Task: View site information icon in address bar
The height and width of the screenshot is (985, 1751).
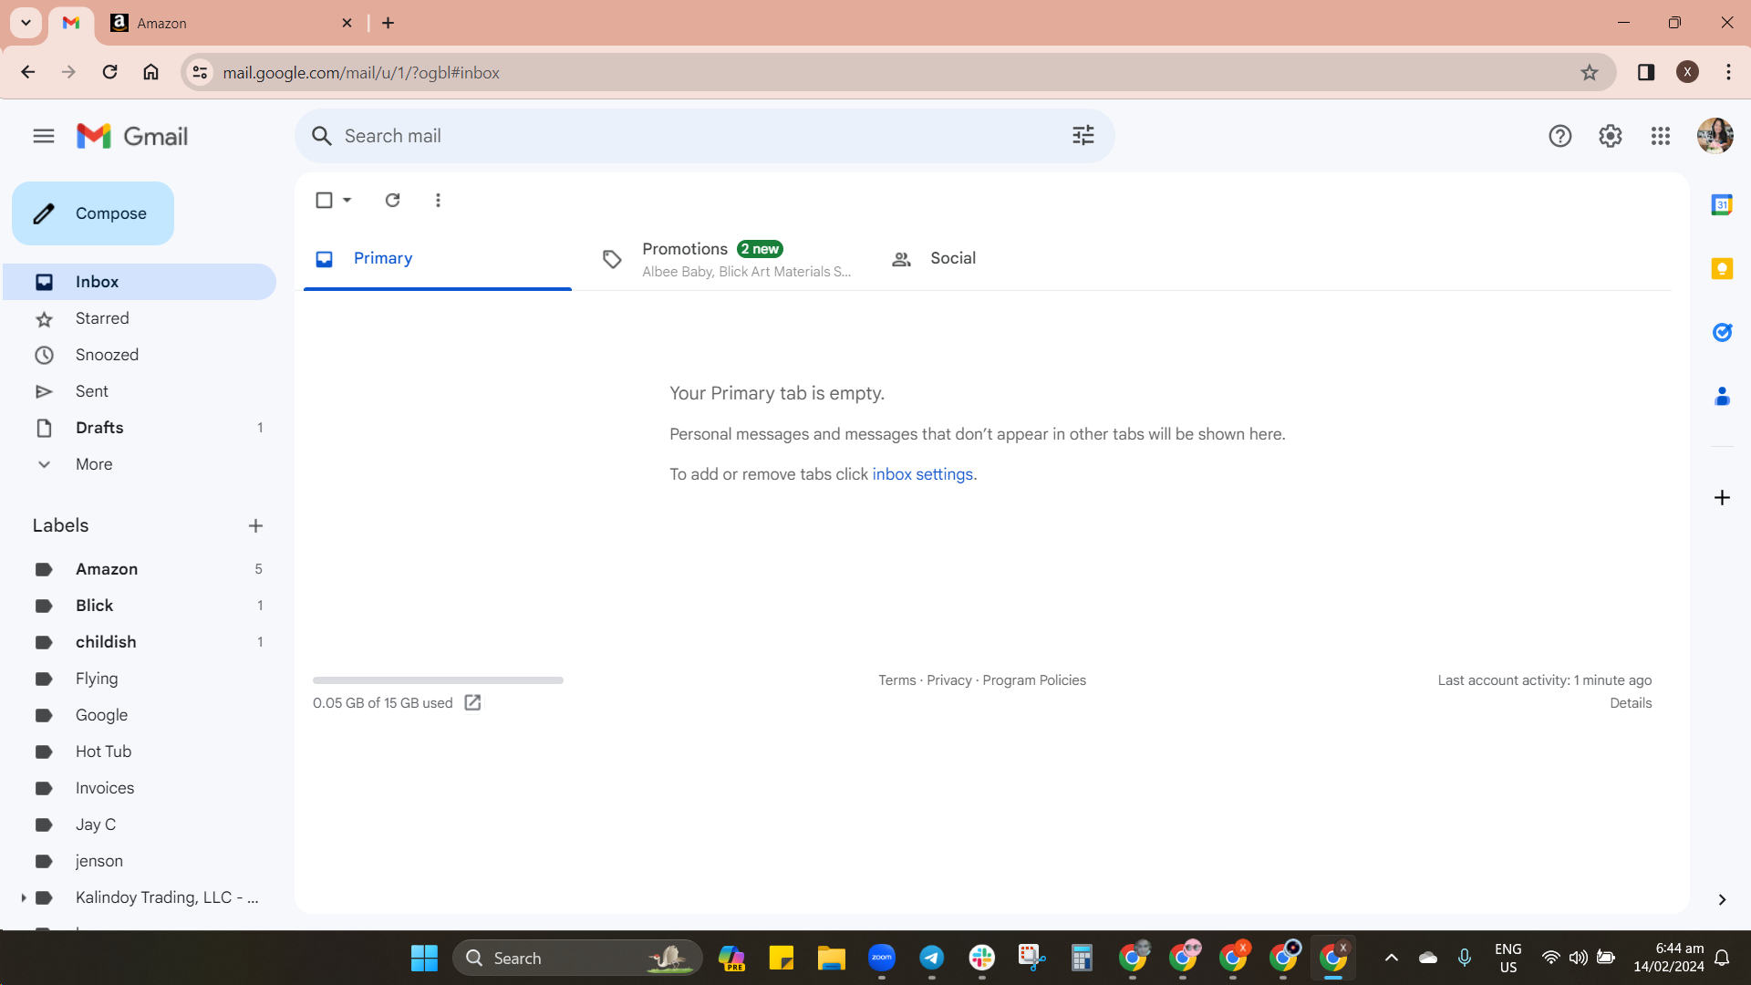Action: [x=200, y=72]
